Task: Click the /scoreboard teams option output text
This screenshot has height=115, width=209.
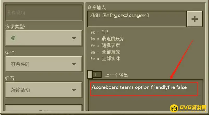Action: (139, 87)
